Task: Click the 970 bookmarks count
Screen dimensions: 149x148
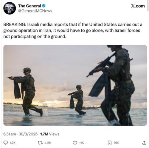Action: pyautogui.click(x=117, y=143)
